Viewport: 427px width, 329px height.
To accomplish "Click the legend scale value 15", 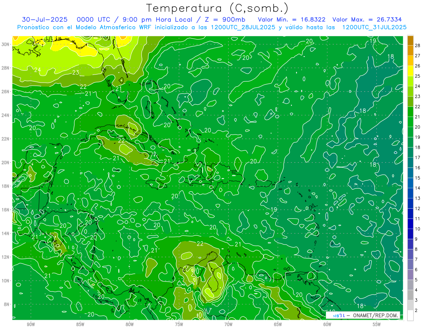I will (418, 178).
